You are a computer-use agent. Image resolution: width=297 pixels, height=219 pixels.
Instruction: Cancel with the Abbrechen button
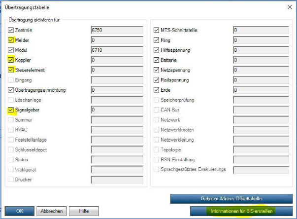[52, 211]
